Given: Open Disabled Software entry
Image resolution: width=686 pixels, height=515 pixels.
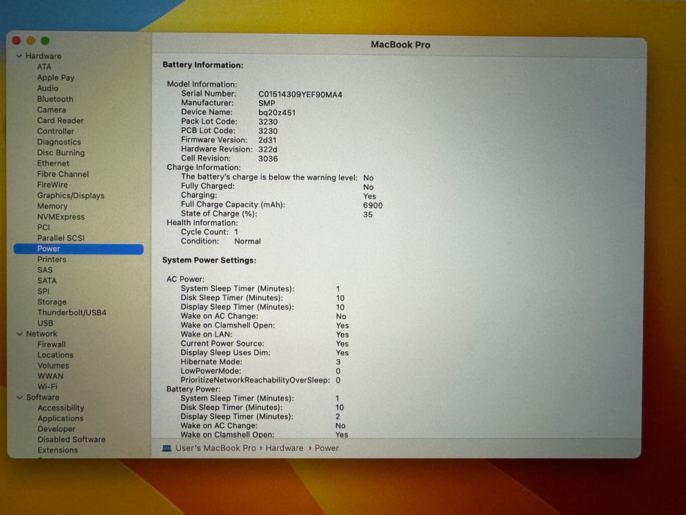Looking at the screenshot, I should 71,439.
